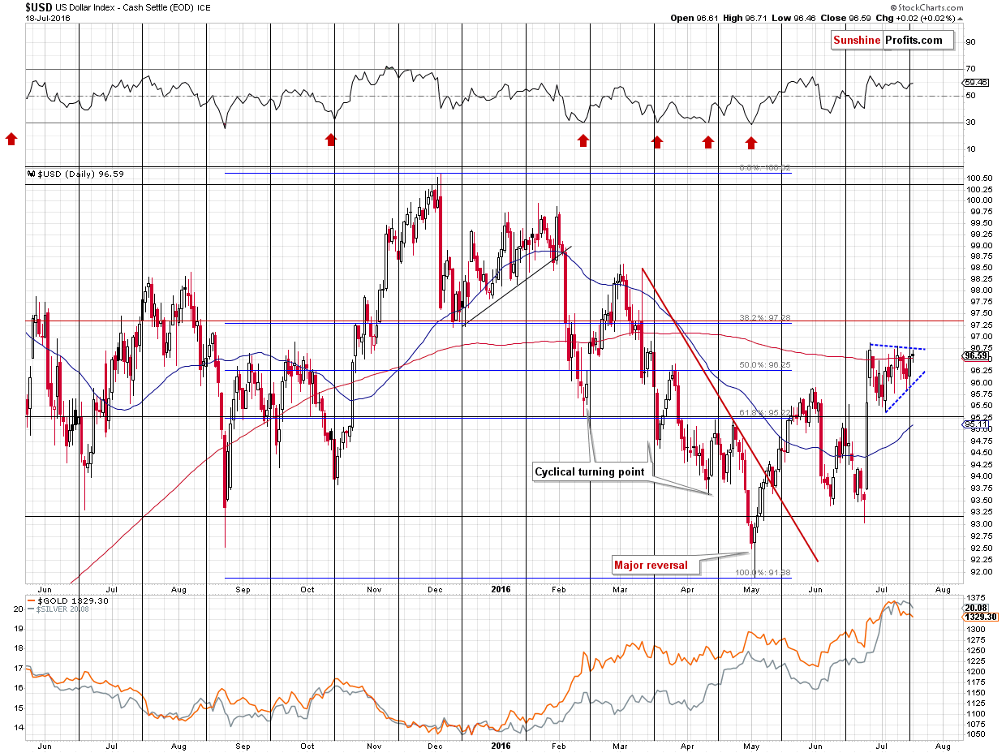The image size is (1006, 753).
Task: Click the 38.2%: 97.28 retracement label
Action: 767,318
